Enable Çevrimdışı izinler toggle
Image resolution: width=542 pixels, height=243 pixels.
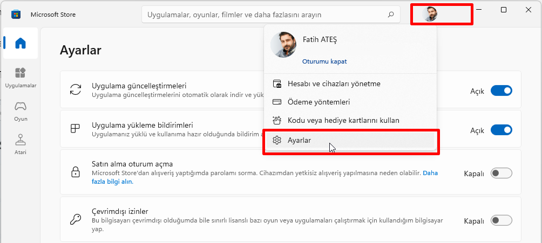click(501, 220)
